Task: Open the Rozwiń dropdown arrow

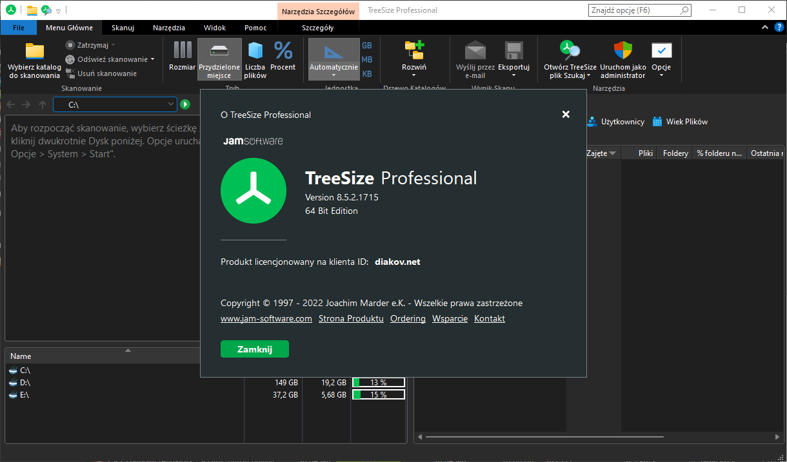Action: coord(414,75)
